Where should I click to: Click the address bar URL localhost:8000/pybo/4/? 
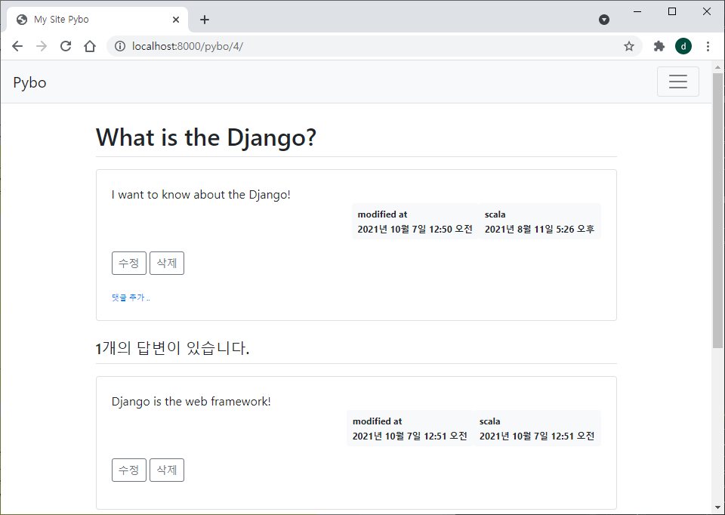(187, 46)
